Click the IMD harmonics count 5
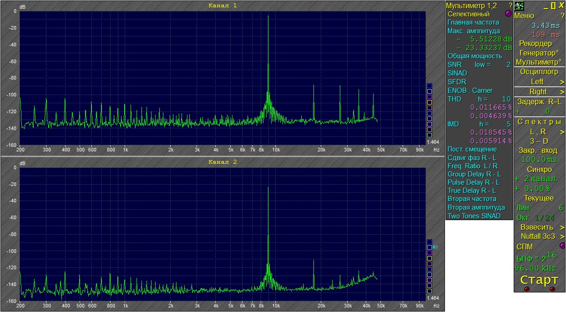Screen dimensions: 566x312 tap(509, 124)
